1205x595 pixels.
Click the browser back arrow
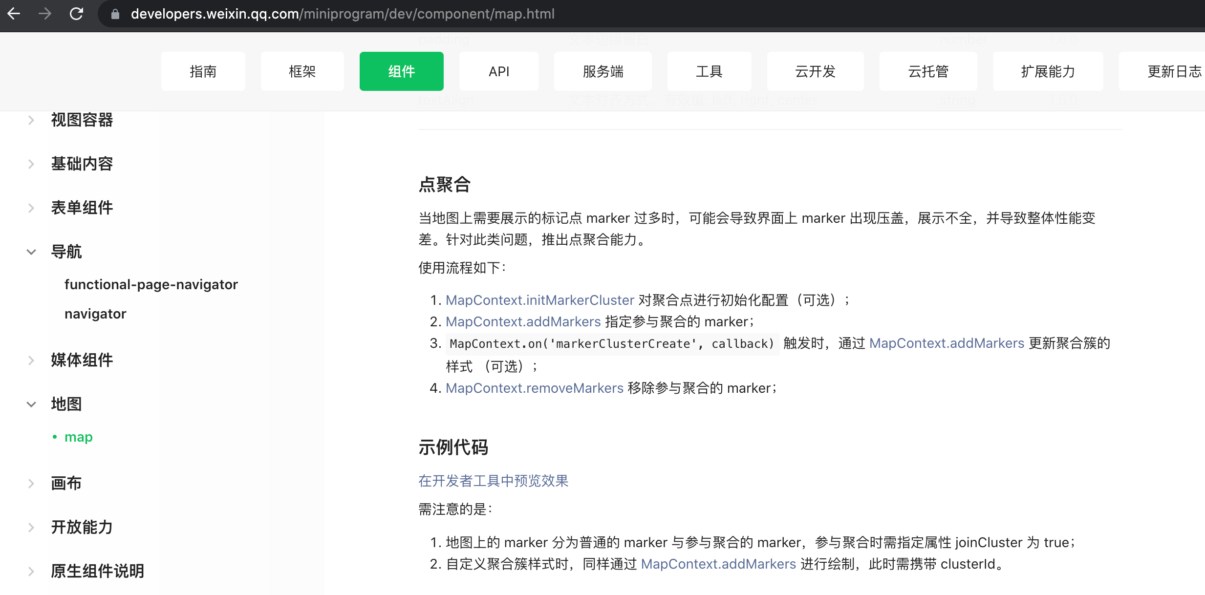(x=14, y=14)
